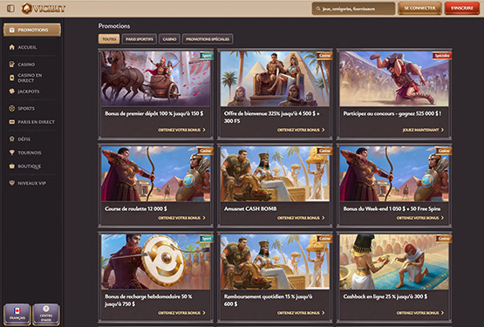Open the gladiator contest image
Screen dimensions: 484x327
tap(394, 78)
